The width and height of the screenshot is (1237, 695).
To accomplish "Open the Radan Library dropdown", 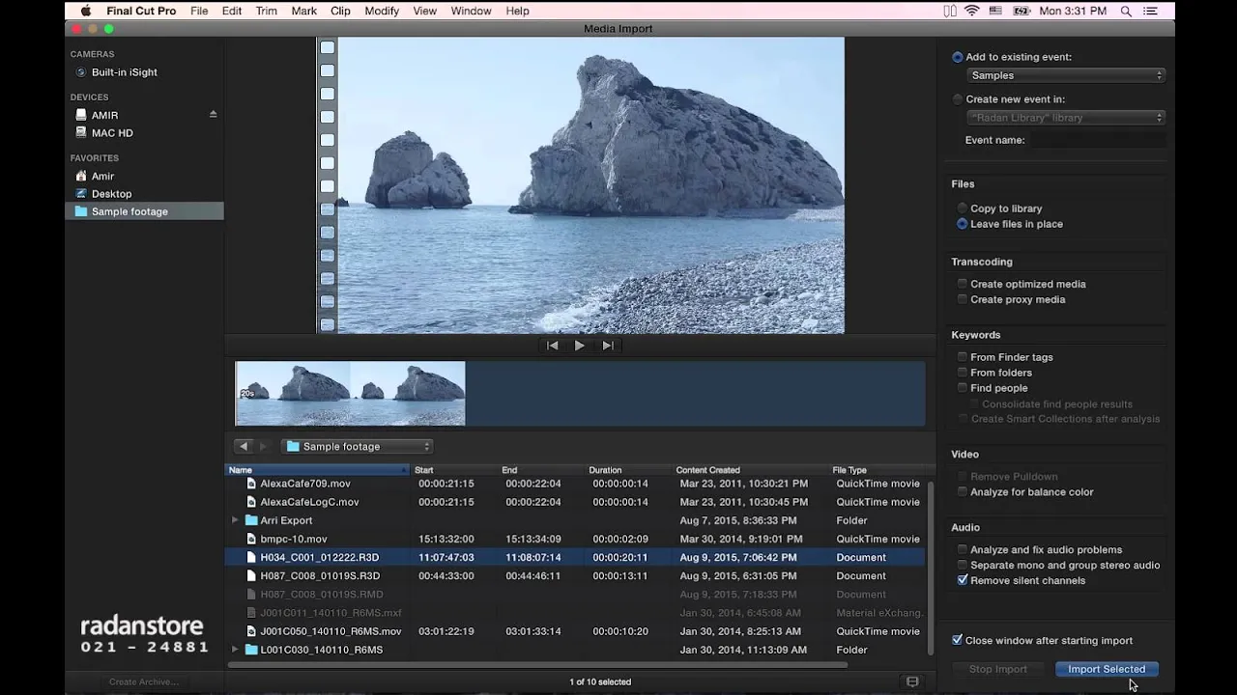I will pos(1066,118).
